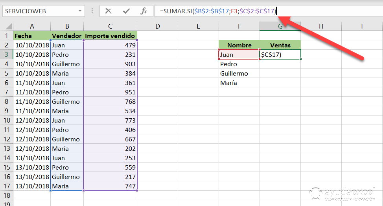Select row 1 header

tap(7, 36)
